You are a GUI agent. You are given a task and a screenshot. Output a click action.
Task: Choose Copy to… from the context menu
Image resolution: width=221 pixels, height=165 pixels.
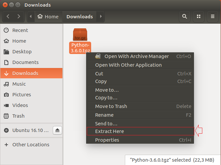click(140, 98)
